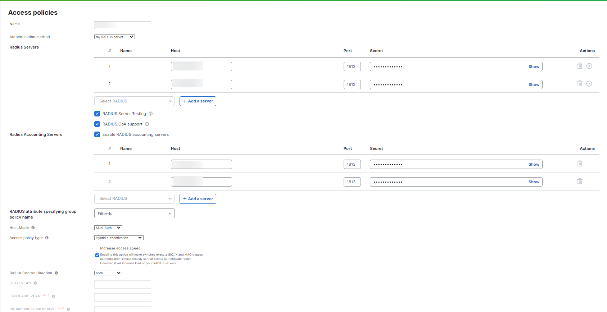Open info icon next to RADIUS Server Testing

click(151, 114)
